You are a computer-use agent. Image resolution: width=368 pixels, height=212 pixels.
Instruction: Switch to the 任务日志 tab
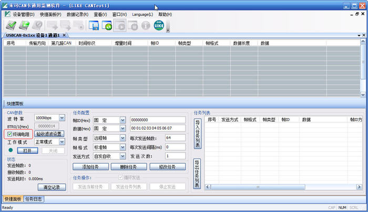click(34, 199)
